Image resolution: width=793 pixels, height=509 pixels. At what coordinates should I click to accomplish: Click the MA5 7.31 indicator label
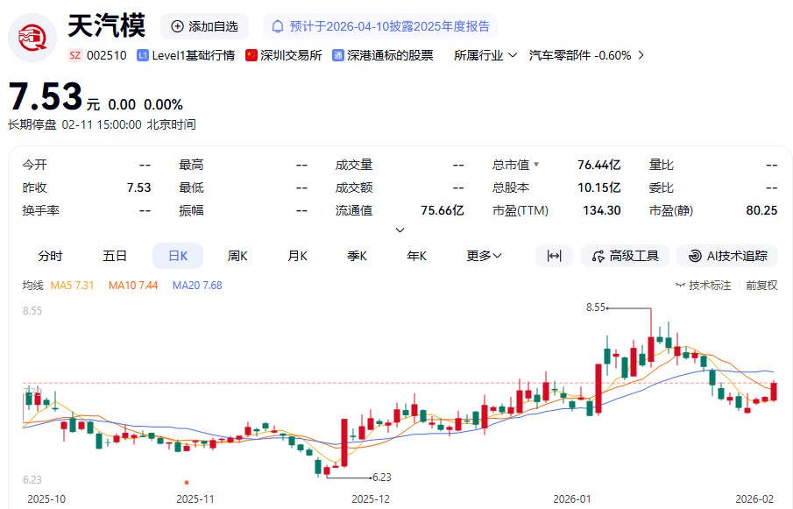[73, 285]
